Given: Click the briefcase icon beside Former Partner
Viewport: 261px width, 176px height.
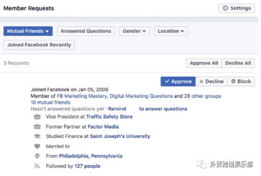Looking at the screenshot, I should tap(37, 127).
